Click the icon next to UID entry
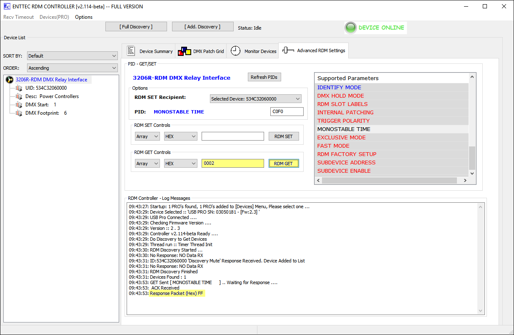 click(19, 88)
